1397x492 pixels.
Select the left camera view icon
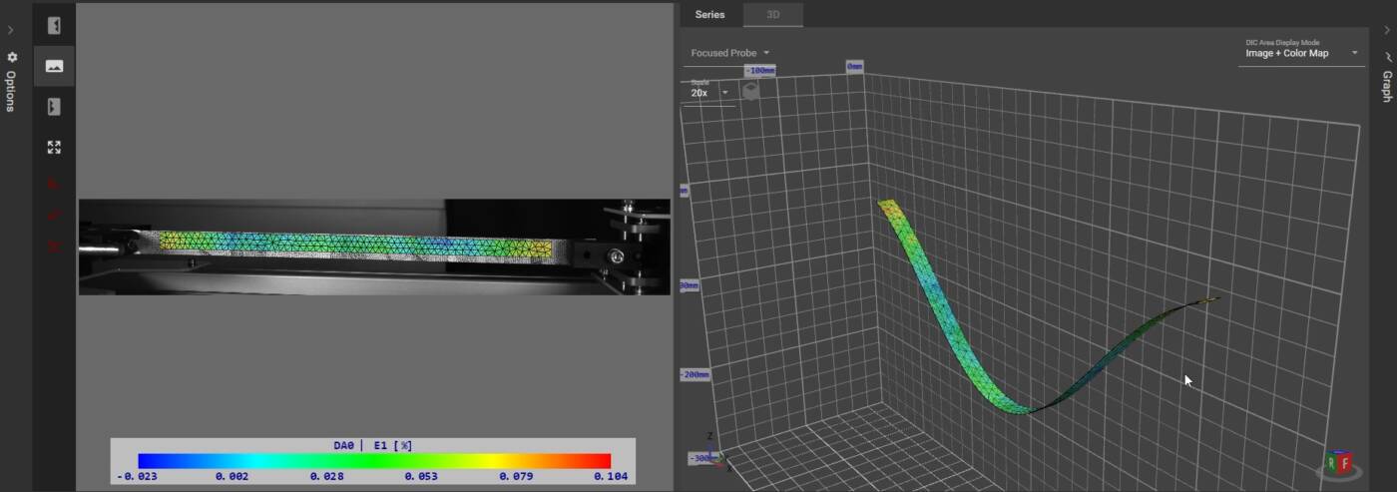click(x=54, y=26)
